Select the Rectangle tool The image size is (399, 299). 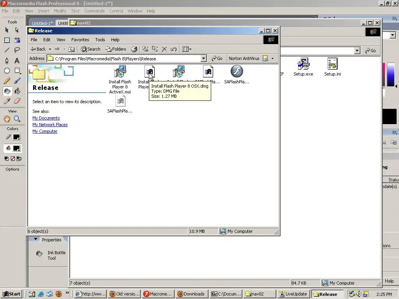click(x=17, y=71)
